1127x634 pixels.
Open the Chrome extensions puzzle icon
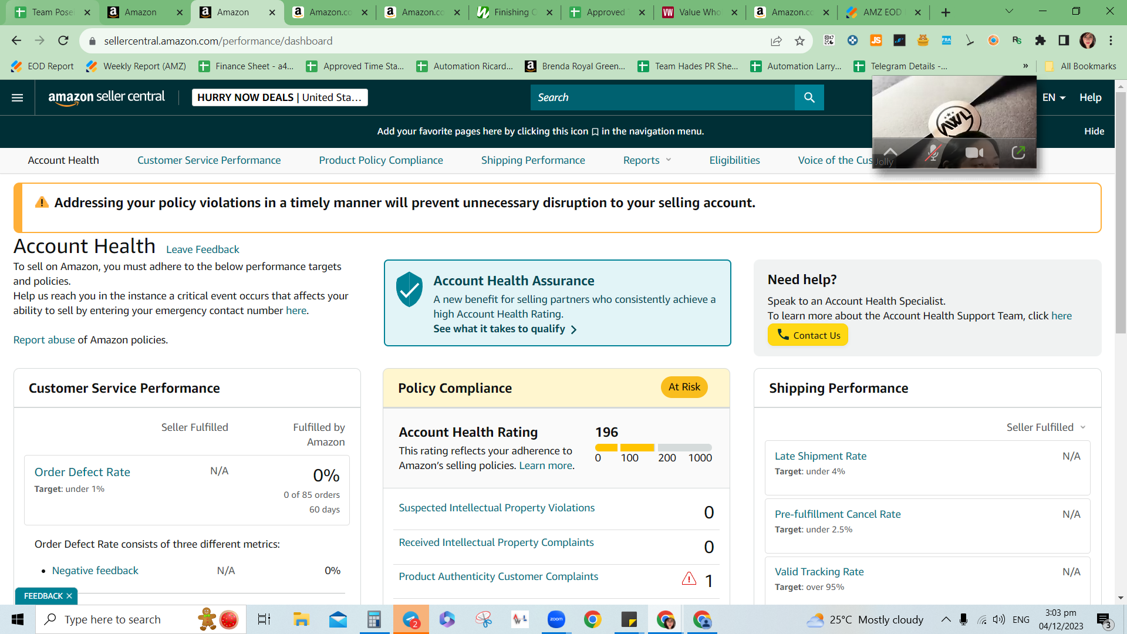1040,41
